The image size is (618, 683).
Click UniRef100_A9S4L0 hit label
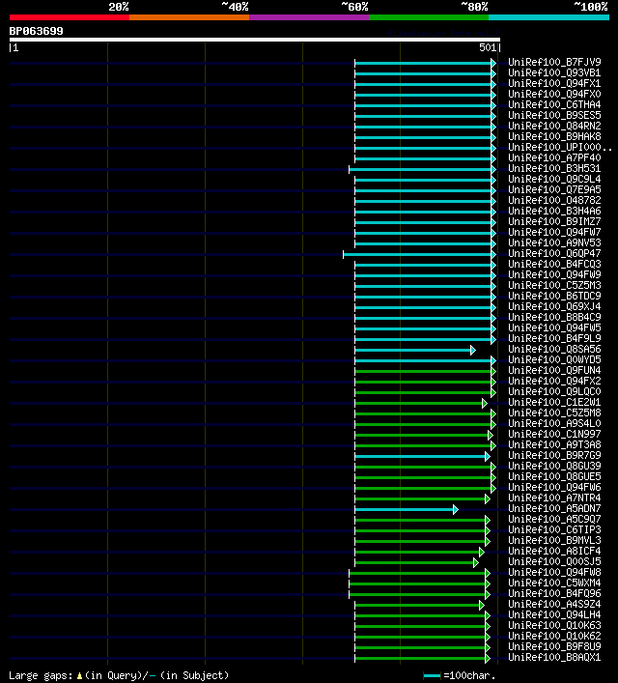(554, 424)
